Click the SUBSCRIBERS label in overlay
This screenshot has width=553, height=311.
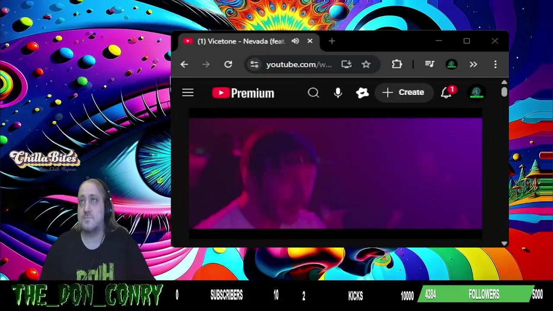[226, 295]
